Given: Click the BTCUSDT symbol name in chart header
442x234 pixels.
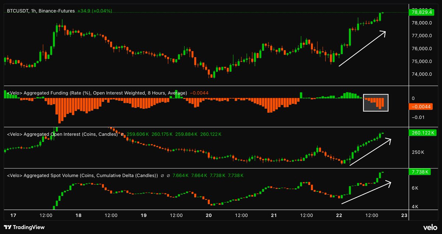Looking at the screenshot, I should click(18, 12).
